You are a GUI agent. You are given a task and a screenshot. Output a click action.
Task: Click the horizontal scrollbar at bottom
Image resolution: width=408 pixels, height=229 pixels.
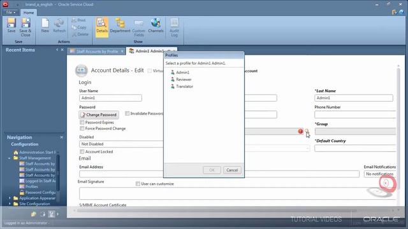(x=216, y=210)
